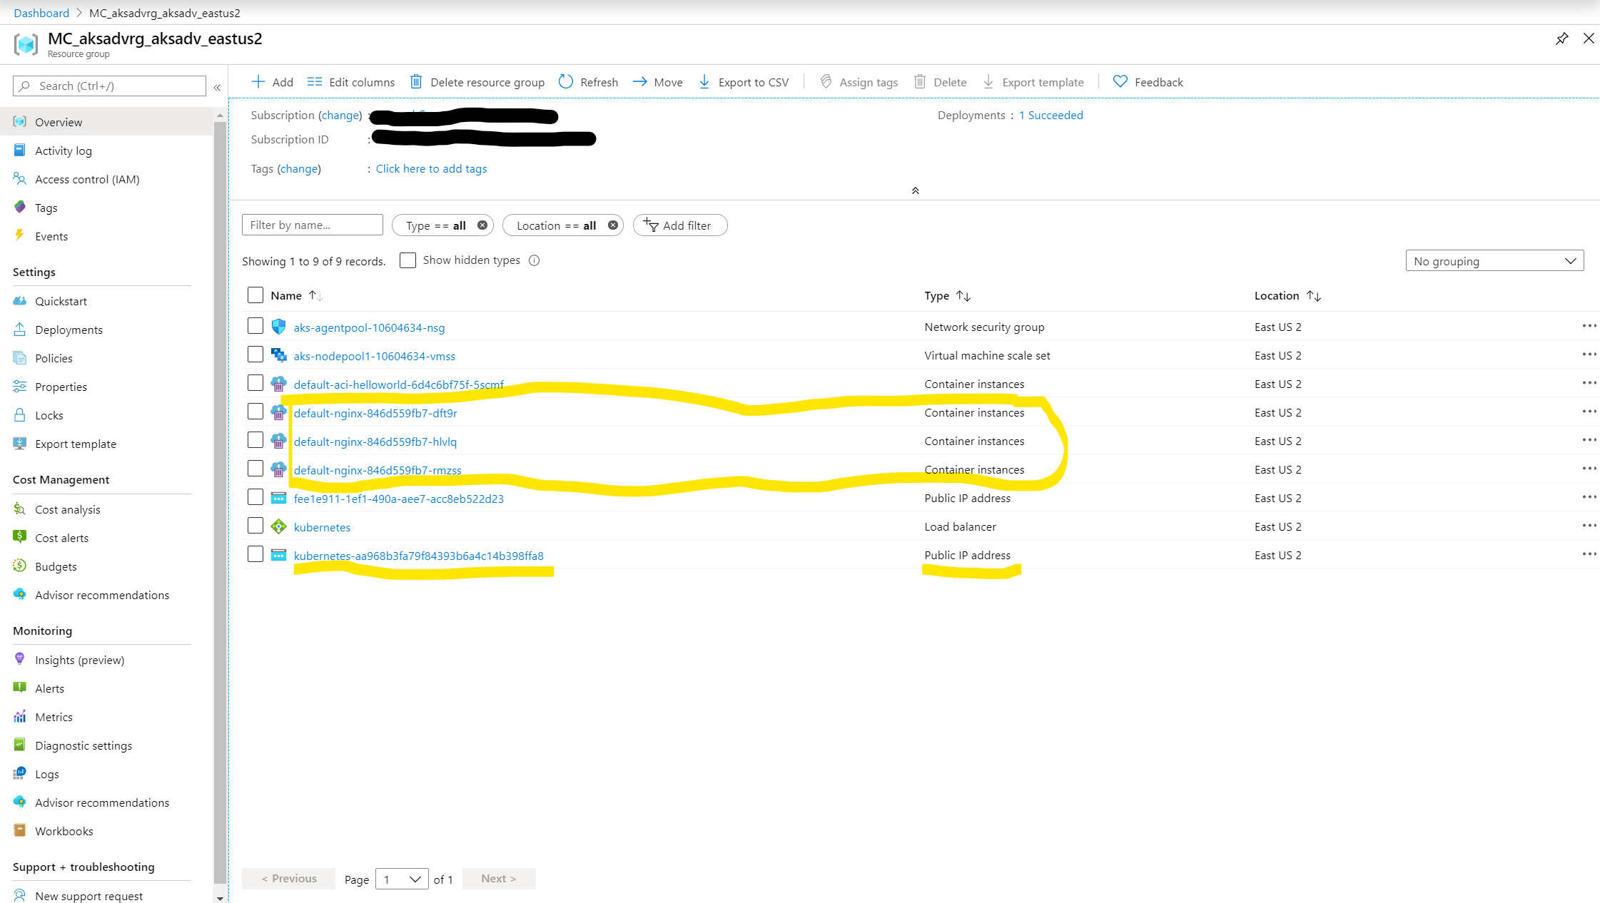This screenshot has width=1600, height=903.
Task: Click the pin to dashboard icon
Action: tap(1561, 39)
